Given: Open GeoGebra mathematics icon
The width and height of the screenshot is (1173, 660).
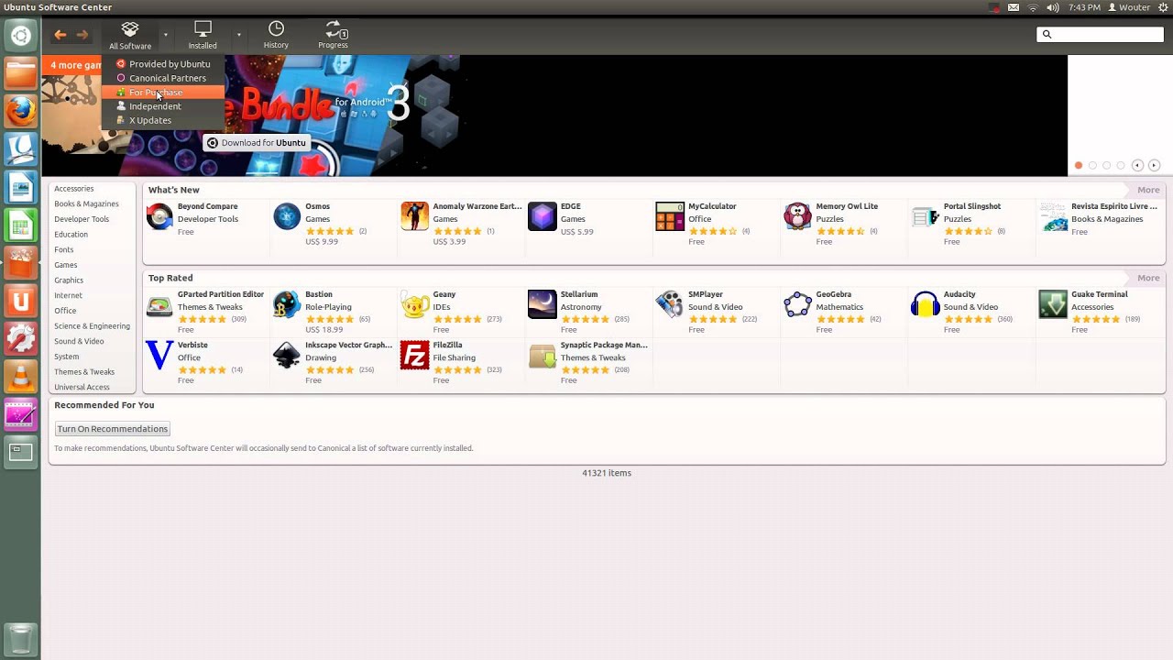Looking at the screenshot, I should click(x=797, y=304).
